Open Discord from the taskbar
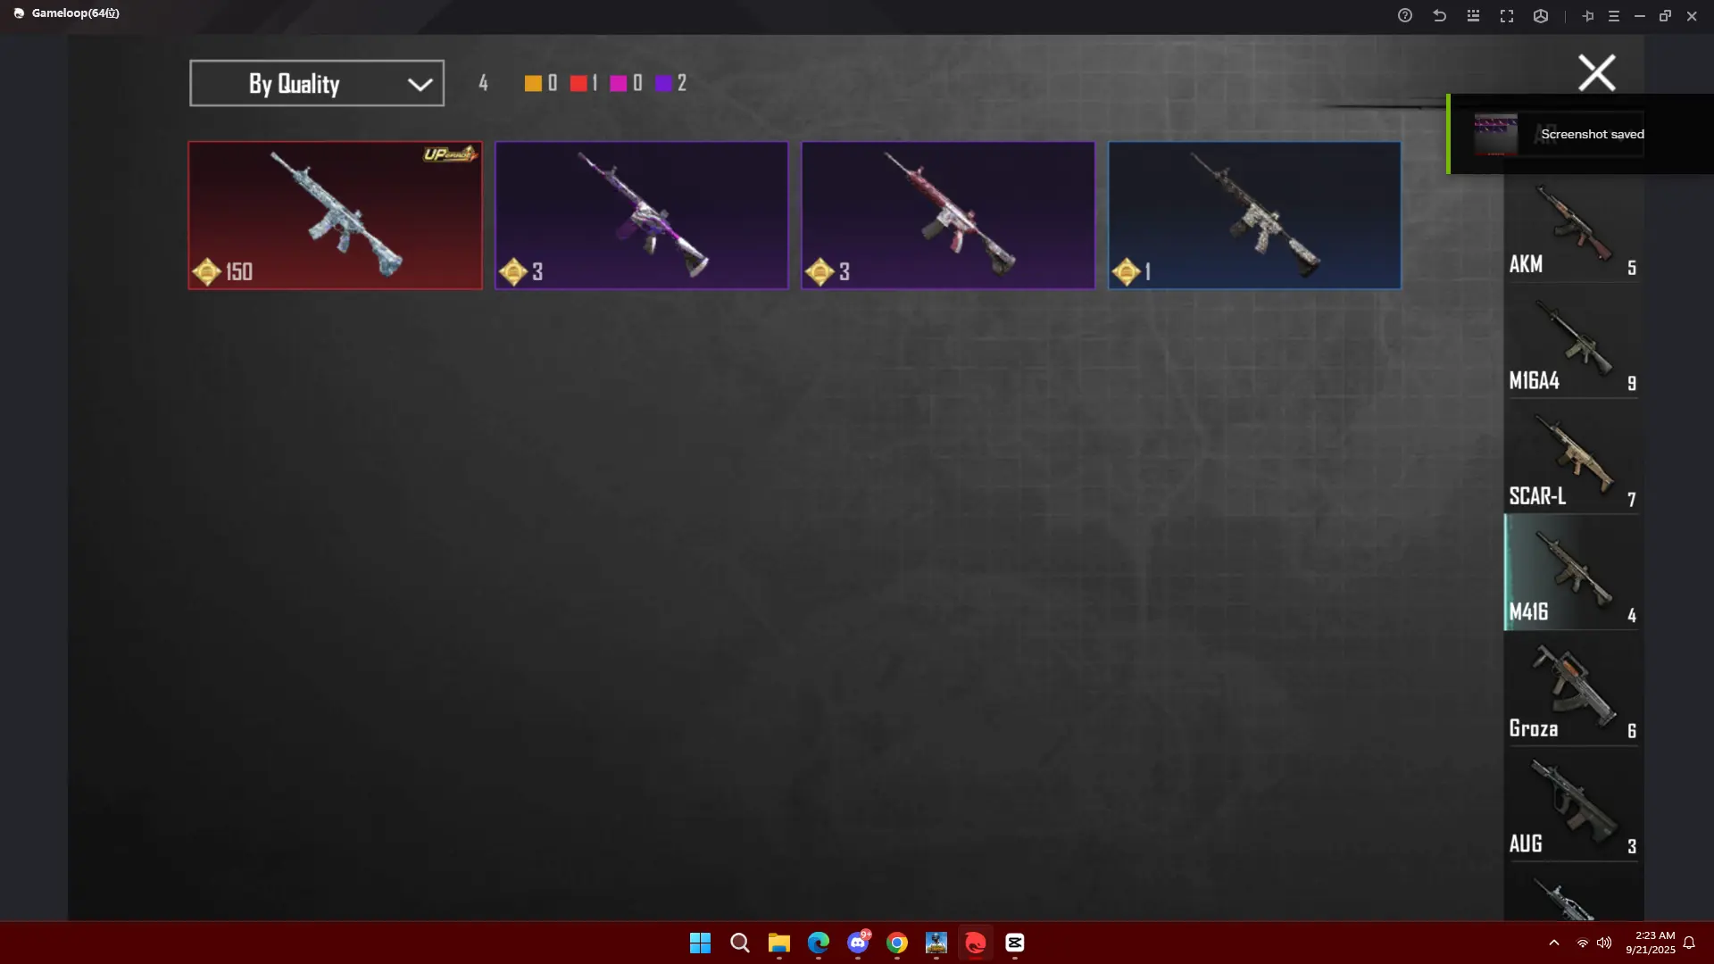This screenshot has height=964, width=1714. 858,943
